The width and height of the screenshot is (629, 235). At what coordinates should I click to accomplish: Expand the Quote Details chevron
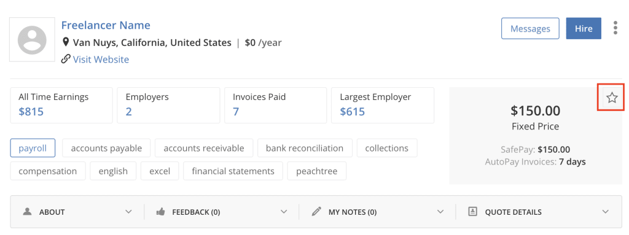606,212
